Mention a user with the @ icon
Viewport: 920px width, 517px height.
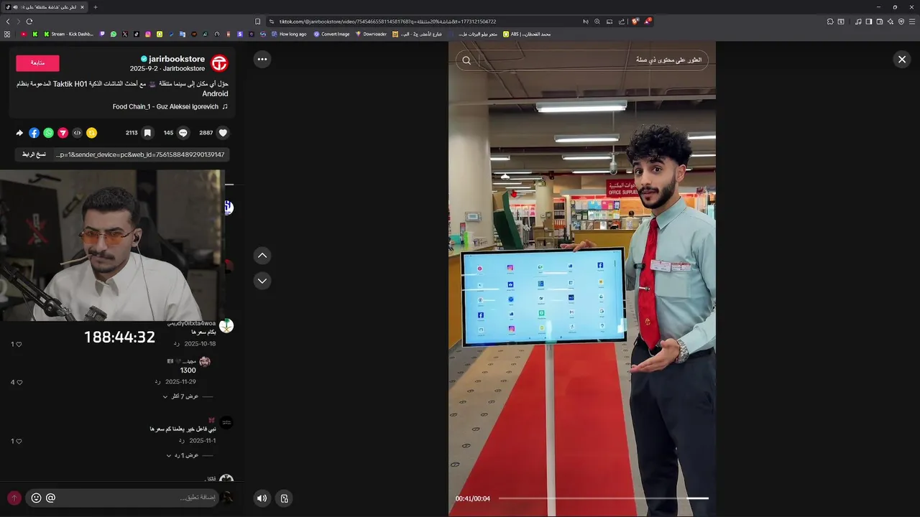[x=50, y=498]
